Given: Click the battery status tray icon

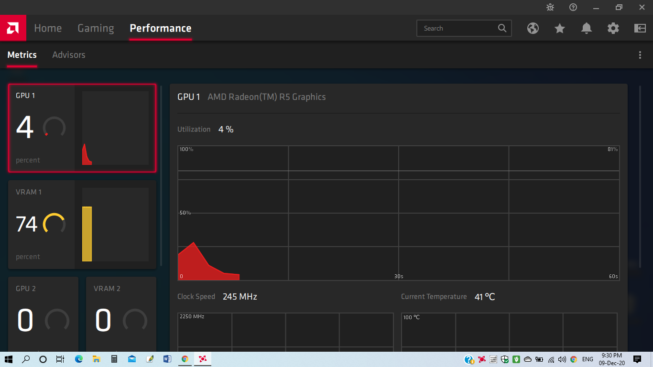Looking at the screenshot, I should pos(539,359).
